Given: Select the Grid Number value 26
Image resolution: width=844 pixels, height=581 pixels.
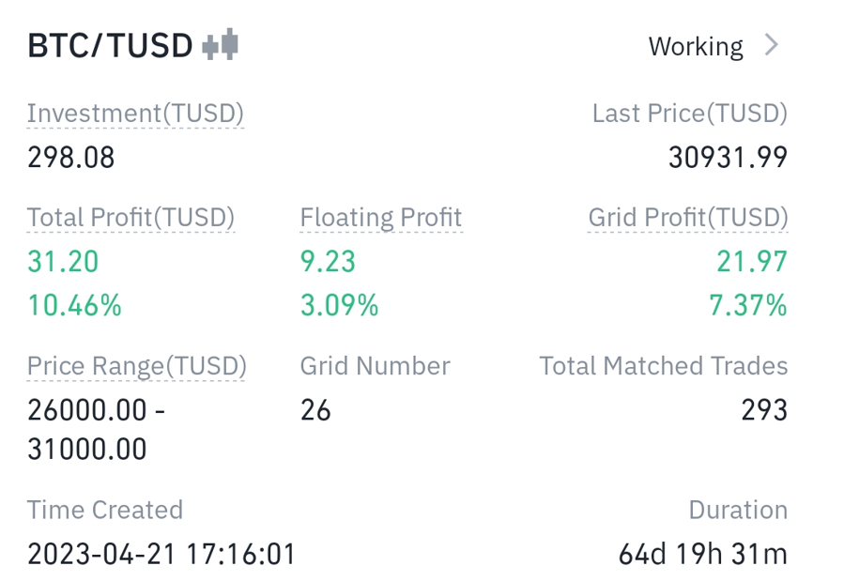Looking at the screenshot, I should tap(315, 410).
